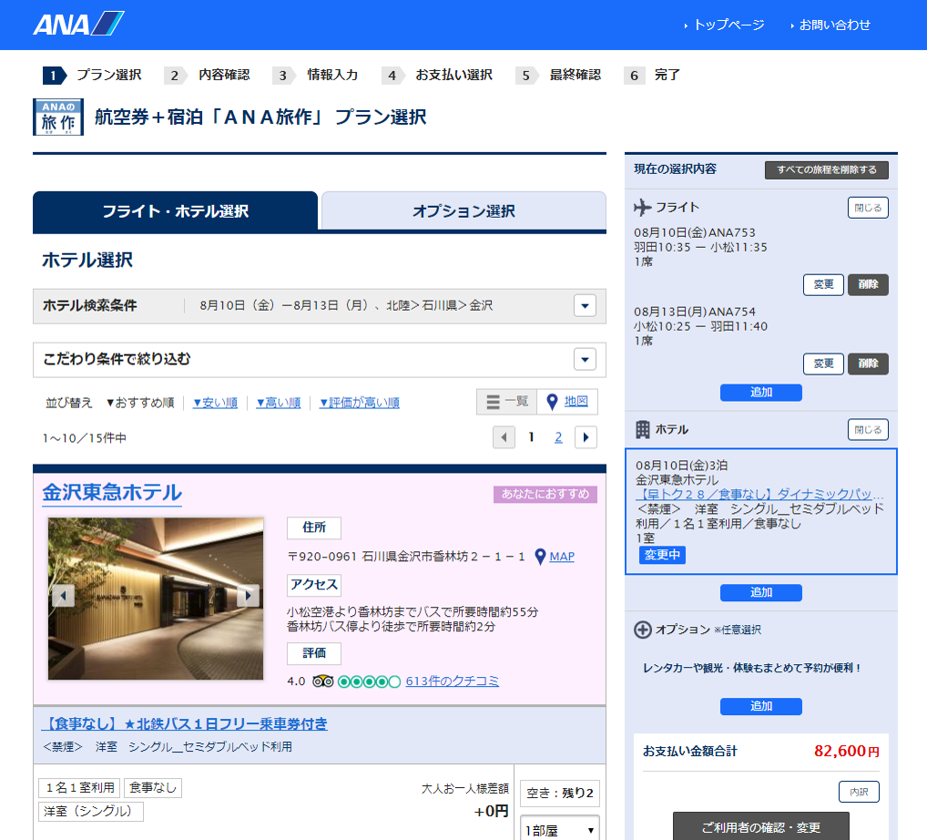
Task: Switch to オプション選択 tab
Action: coord(463,211)
